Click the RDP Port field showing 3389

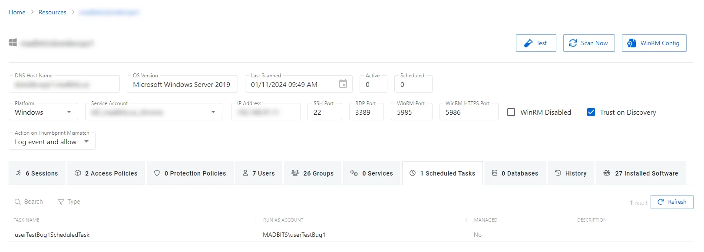pos(367,112)
